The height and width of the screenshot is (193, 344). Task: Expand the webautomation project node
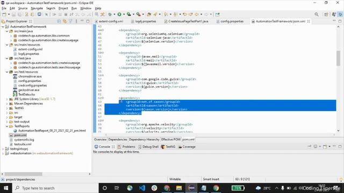point(3,153)
